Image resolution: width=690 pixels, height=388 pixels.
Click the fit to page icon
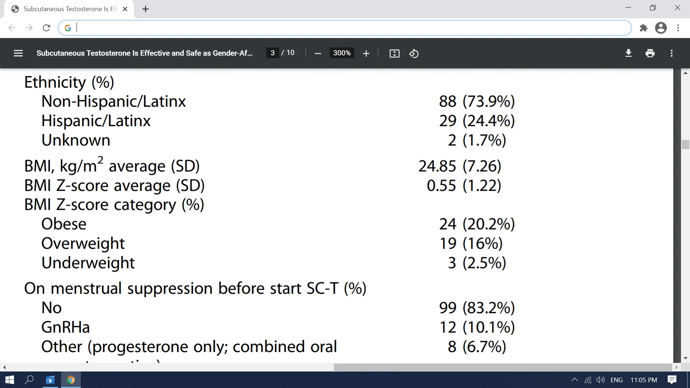395,53
